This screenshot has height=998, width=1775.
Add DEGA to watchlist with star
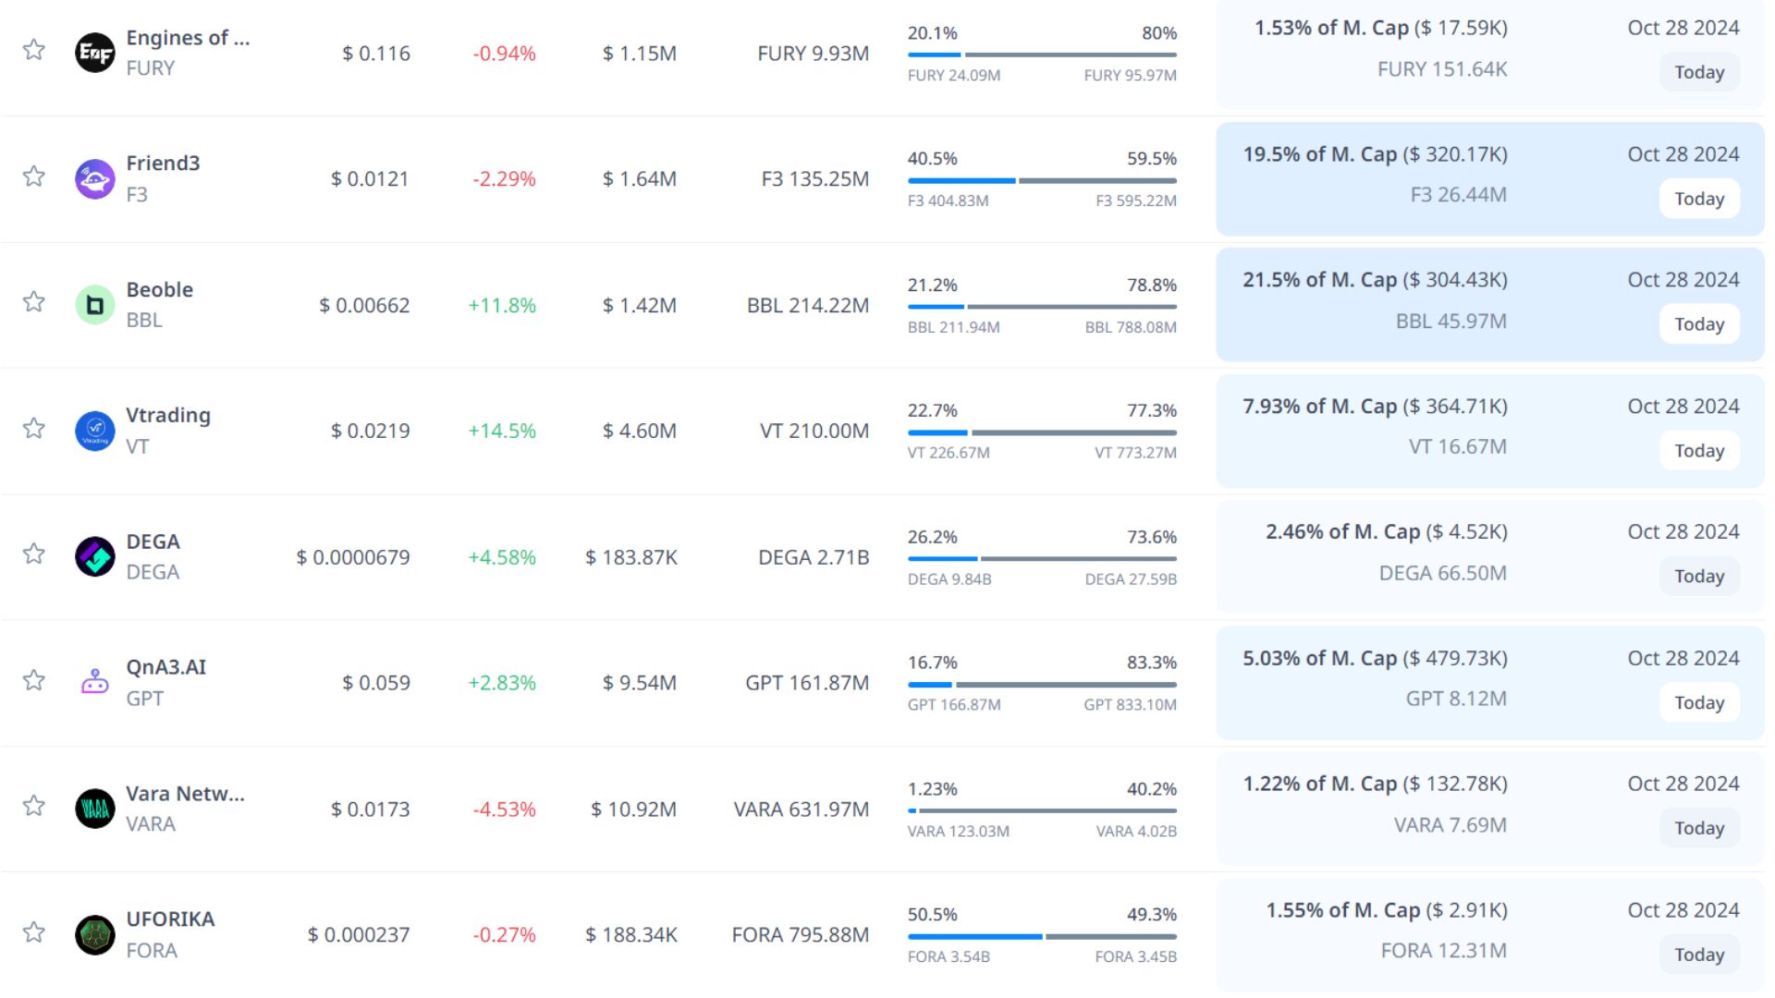(x=34, y=554)
